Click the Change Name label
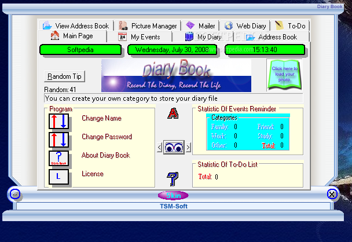The width and height of the screenshot is (352, 242). click(x=101, y=118)
